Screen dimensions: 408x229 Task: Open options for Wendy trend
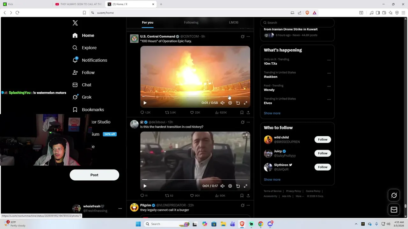tap(329, 86)
